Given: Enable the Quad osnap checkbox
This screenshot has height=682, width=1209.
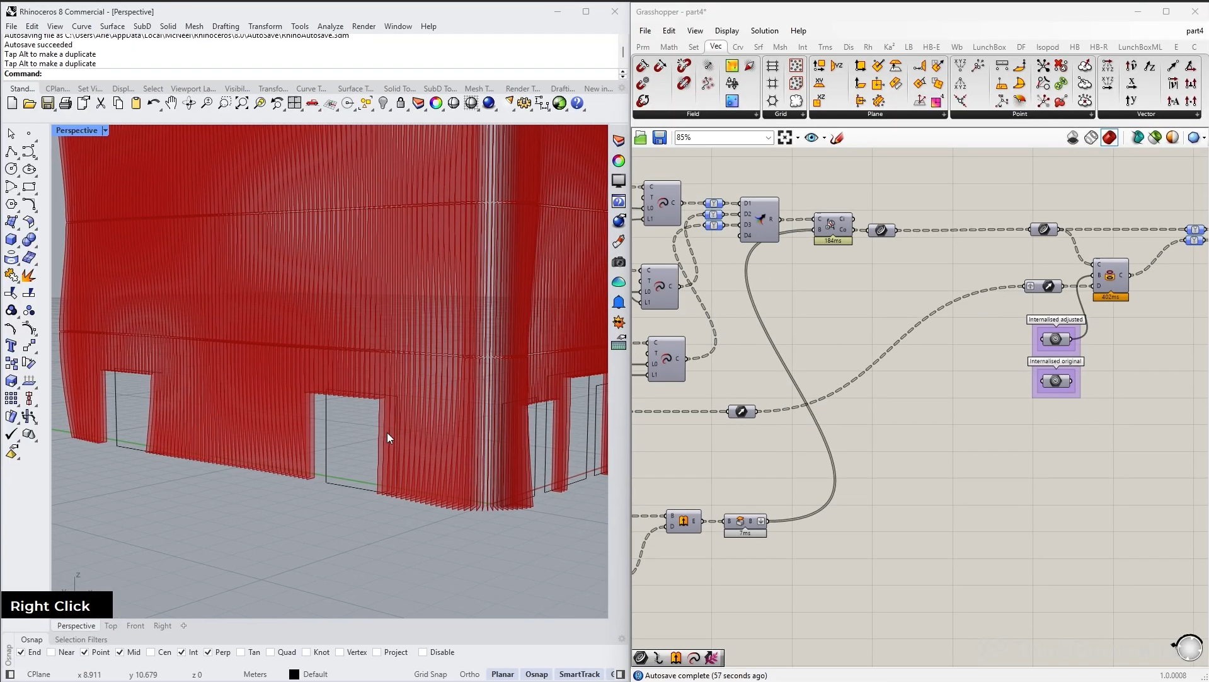Looking at the screenshot, I should click(x=271, y=652).
